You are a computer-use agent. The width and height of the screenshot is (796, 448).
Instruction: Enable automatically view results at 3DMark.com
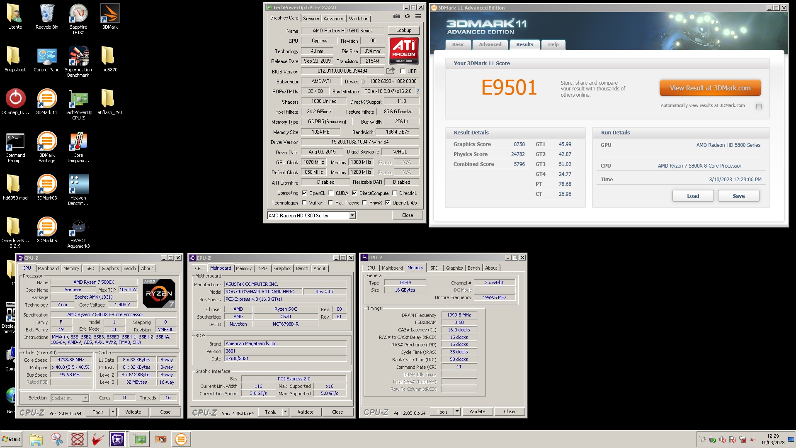[759, 106]
